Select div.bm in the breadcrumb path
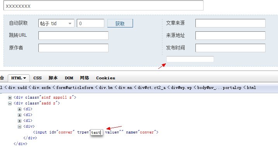The height and width of the screenshot is (147, 278). (x=106, y=87)
